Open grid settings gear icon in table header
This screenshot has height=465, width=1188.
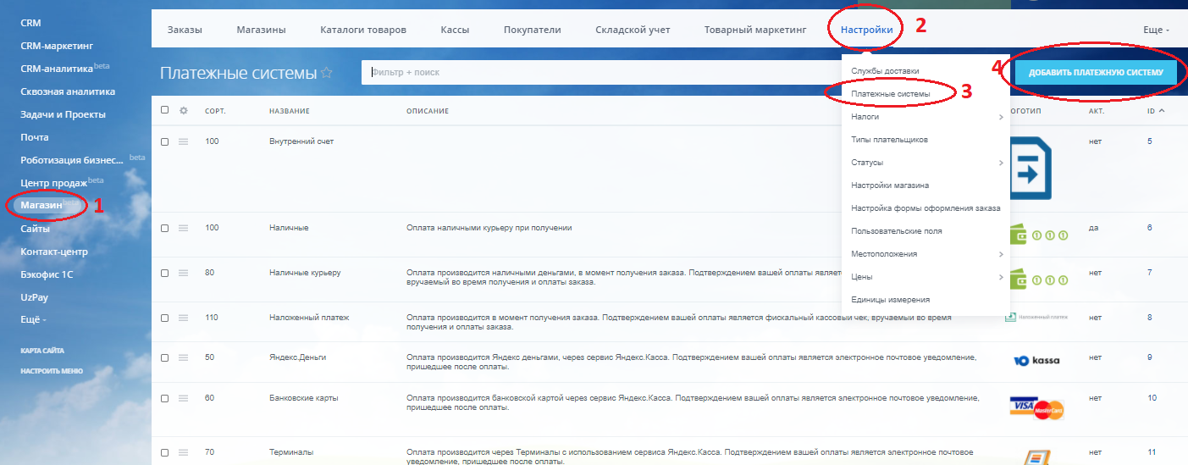[183, 111]
